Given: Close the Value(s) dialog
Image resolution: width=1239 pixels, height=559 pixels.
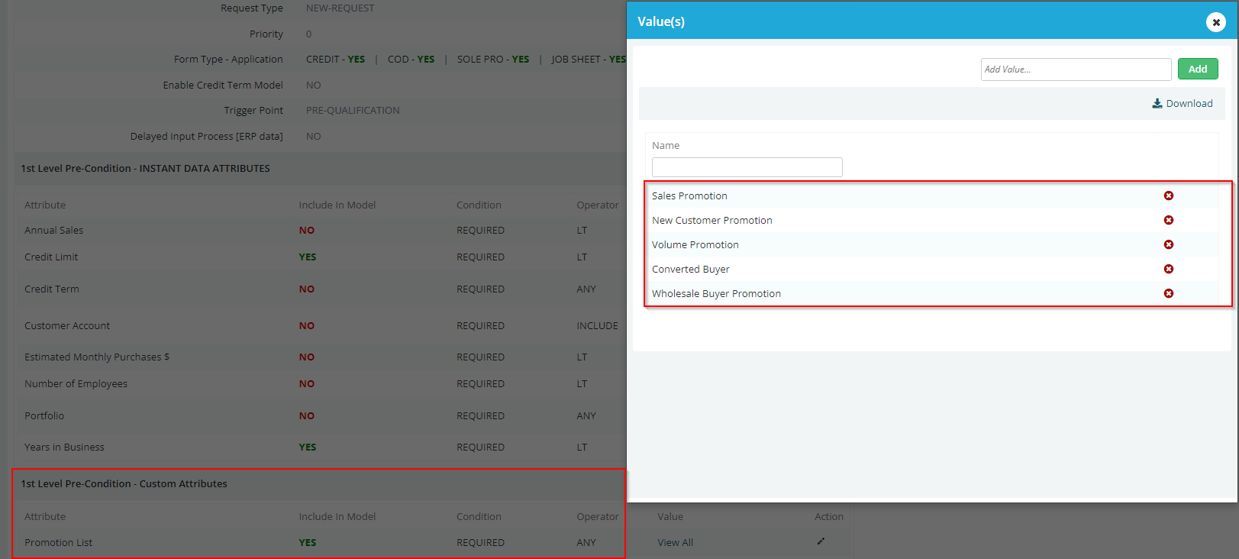Looking at the screenshot, I should click(x=1215, y=22).
